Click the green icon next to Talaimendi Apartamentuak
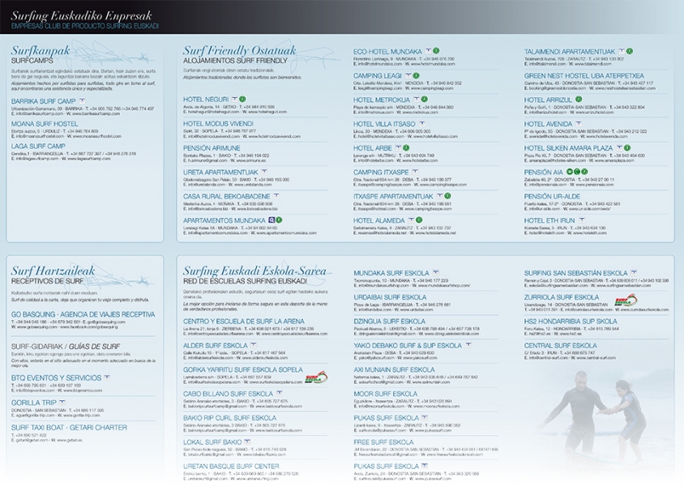This screenshot has height=486, width=684. [x=629, y=51]
